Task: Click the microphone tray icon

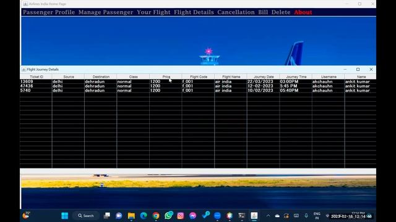Action: point(306,216)
